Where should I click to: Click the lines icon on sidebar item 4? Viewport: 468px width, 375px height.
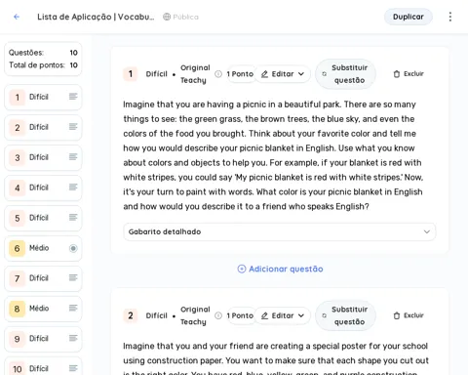click(x=73, y=187)
